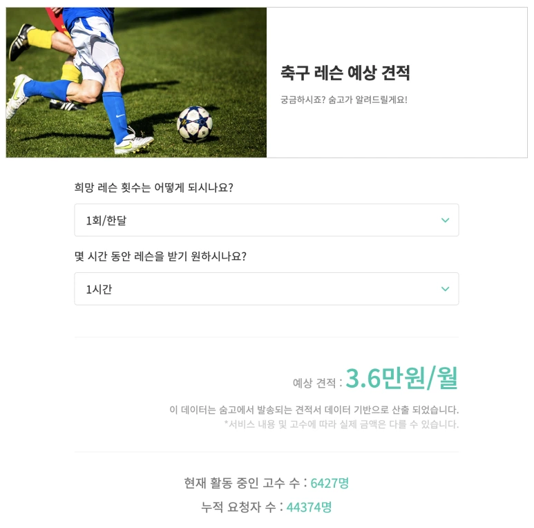Click the chevron icon in lesson frequency dropdown
Screen dimensions: 534x528
445,220
